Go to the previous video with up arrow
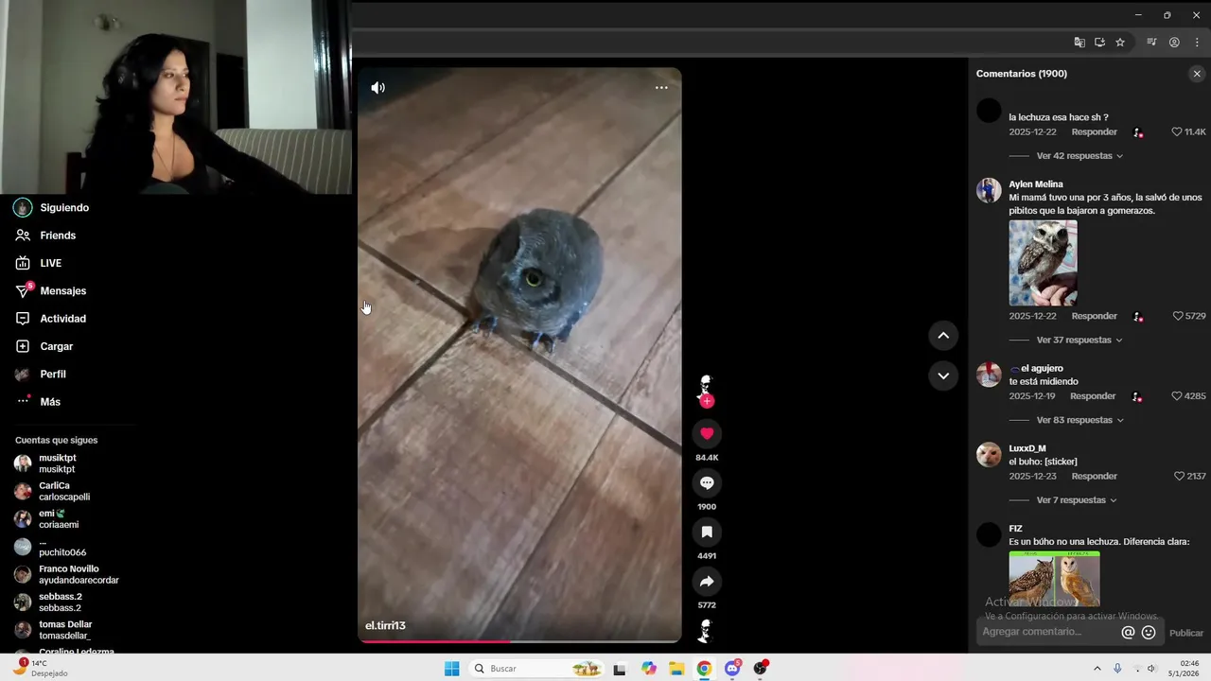Screen dimensions: 1211x681 pyautogui.click(x=943, y=335)
